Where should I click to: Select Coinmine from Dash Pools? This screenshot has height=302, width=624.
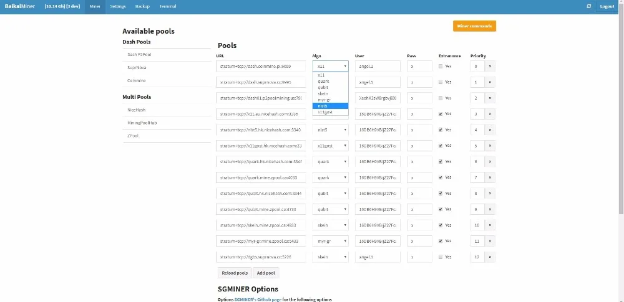pyautogui.click(x=167, y=80)
